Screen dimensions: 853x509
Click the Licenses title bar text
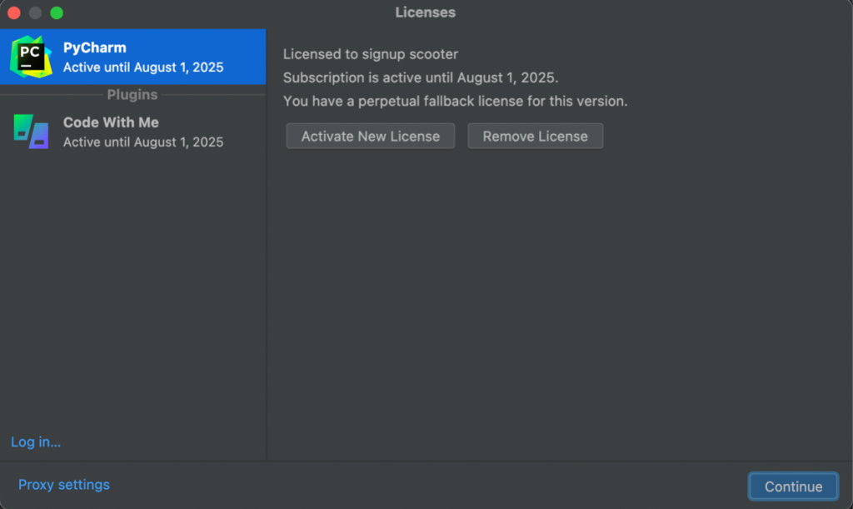click(425, 12)
